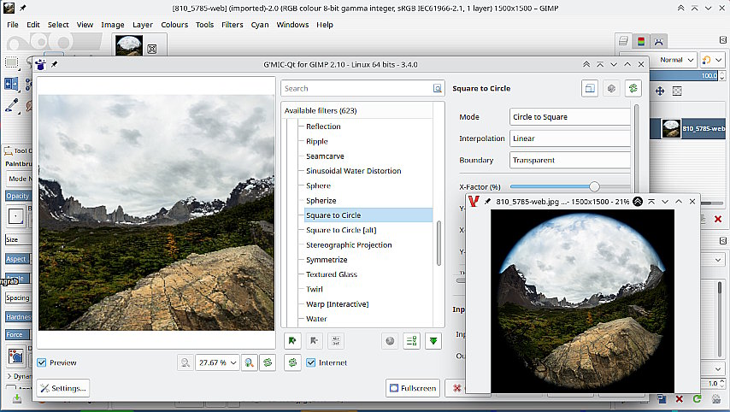Toggle the filter selection mode icon
Image resolution: width=730 pixels, height=412 pixels.
click(411, 340)
